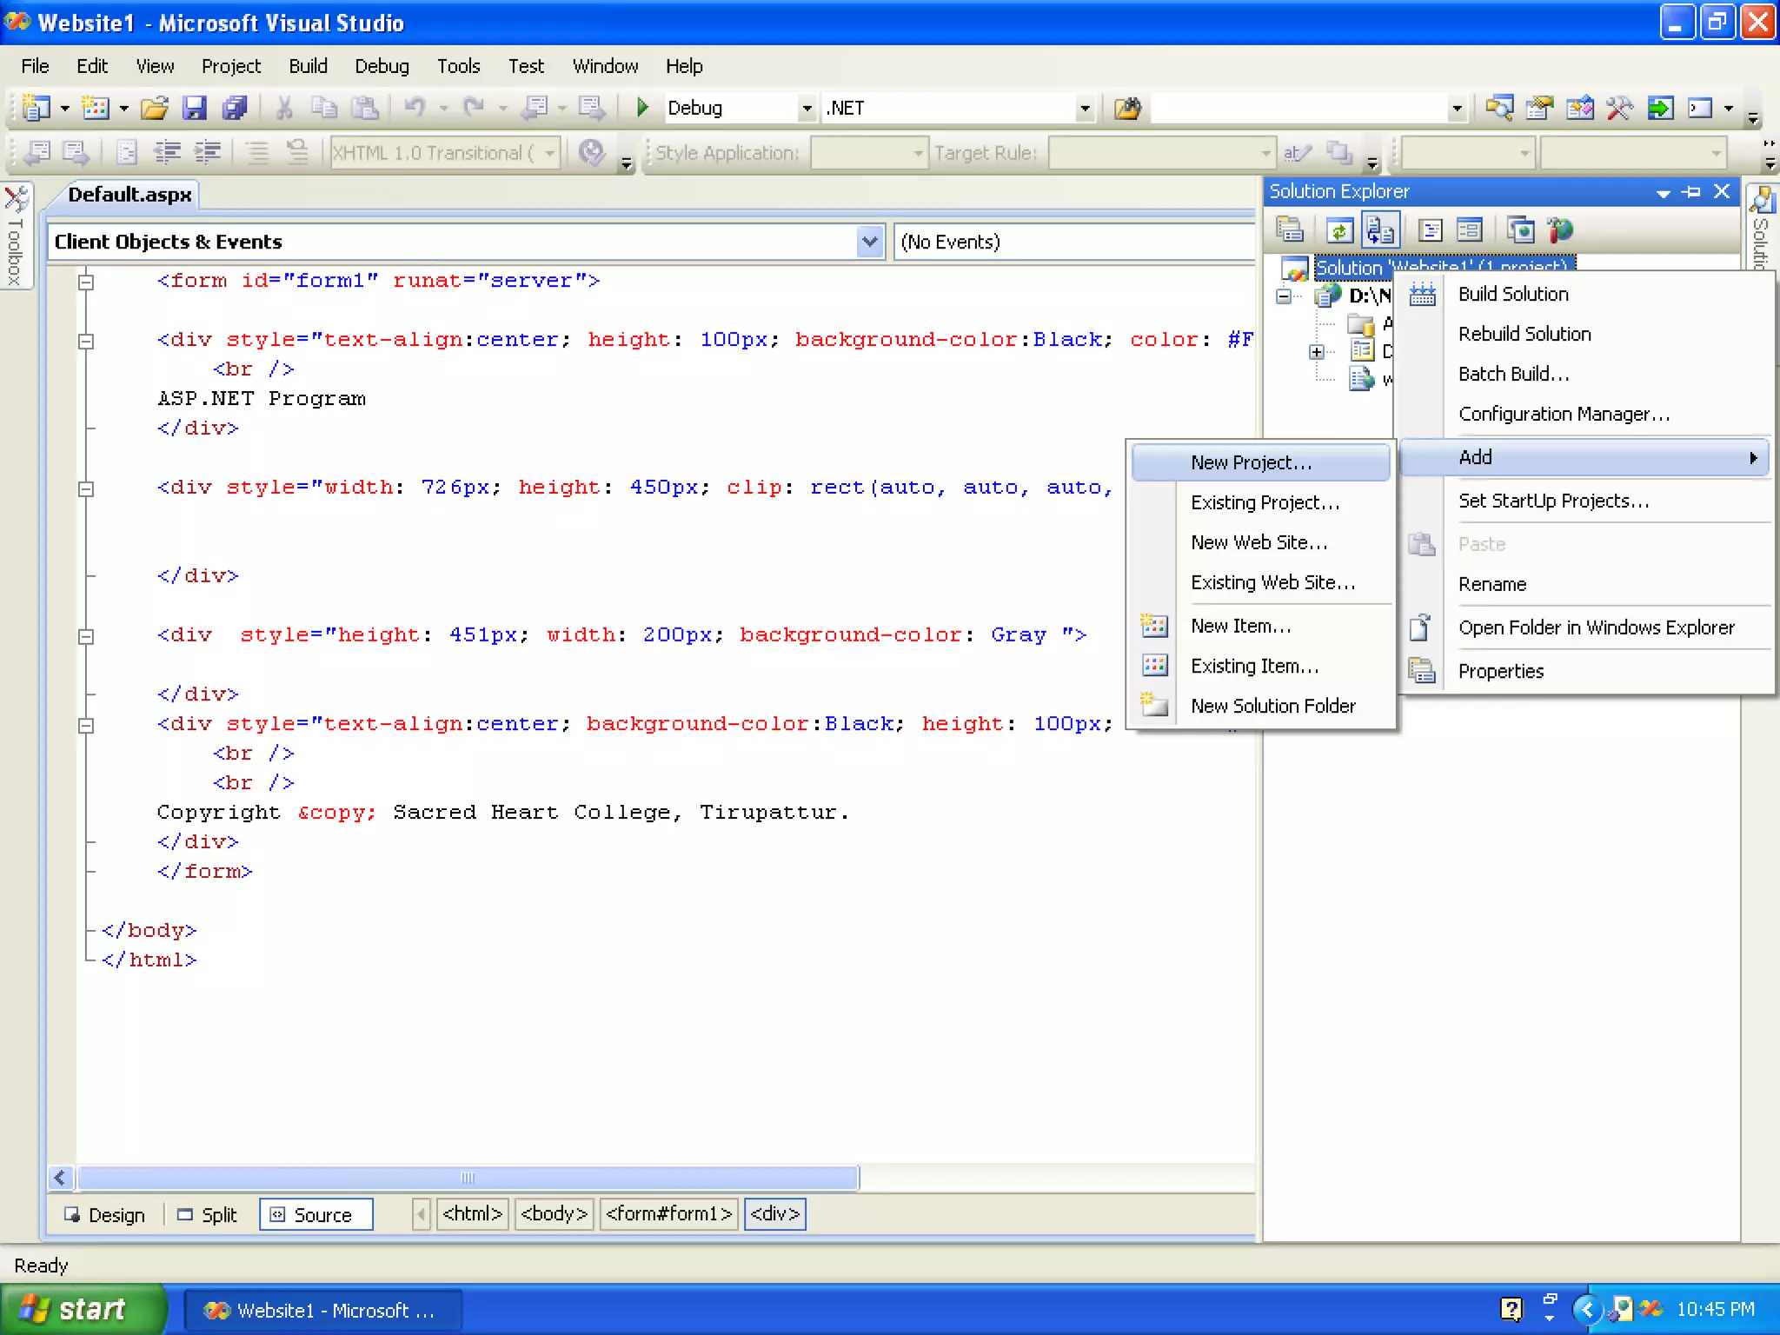
Task: Choose Existing Web Site… in submenu
Action: tap(1261, 582)
